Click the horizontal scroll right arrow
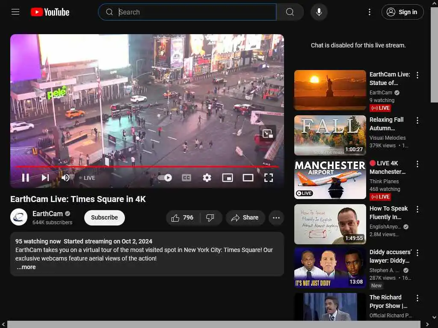 pyautogui.click(x=427, y=325)
